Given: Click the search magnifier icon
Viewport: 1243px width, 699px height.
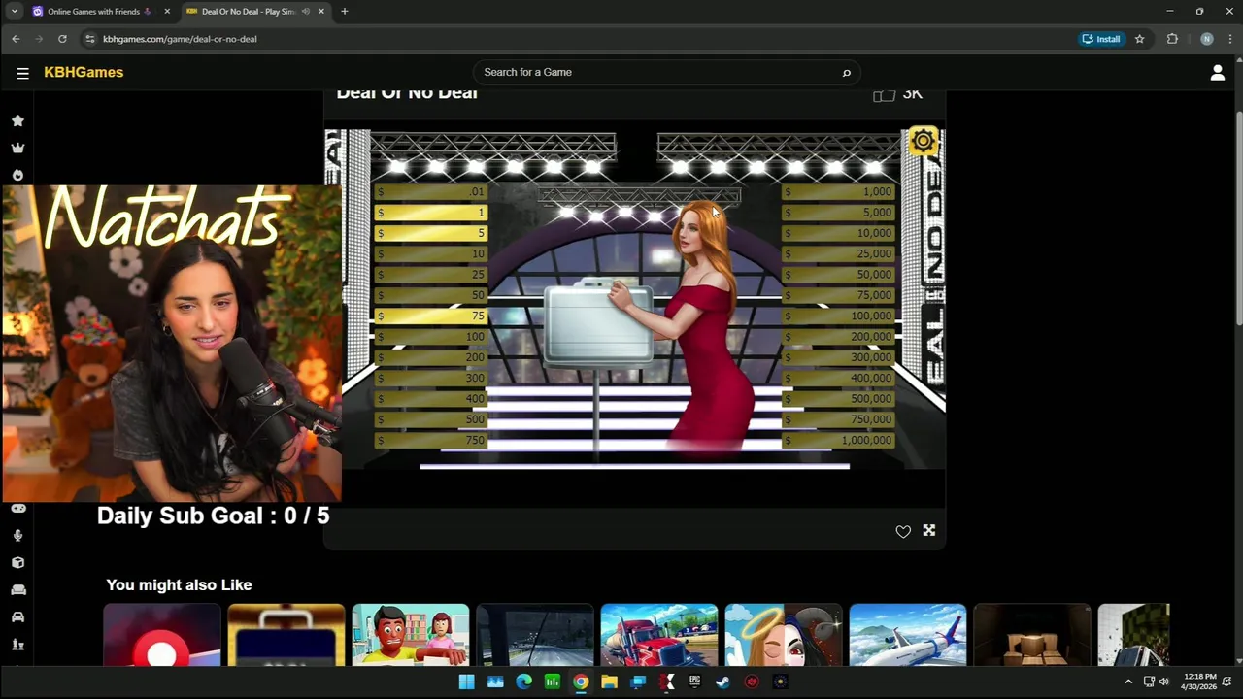Looking at the screenshot, I should click(846, 73).
